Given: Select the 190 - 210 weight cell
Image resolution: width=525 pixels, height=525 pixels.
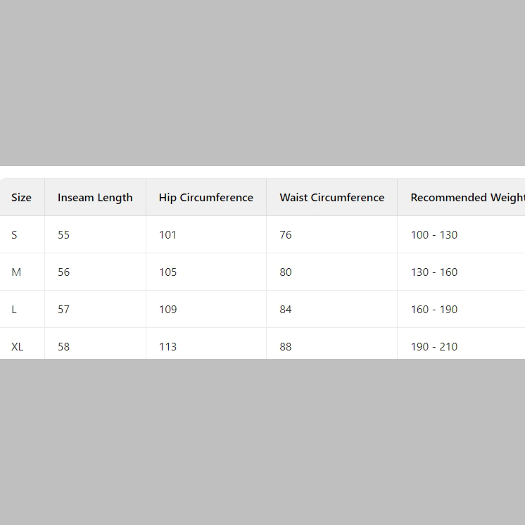Looking at the screenshot, I should click(x=434, y=346).
